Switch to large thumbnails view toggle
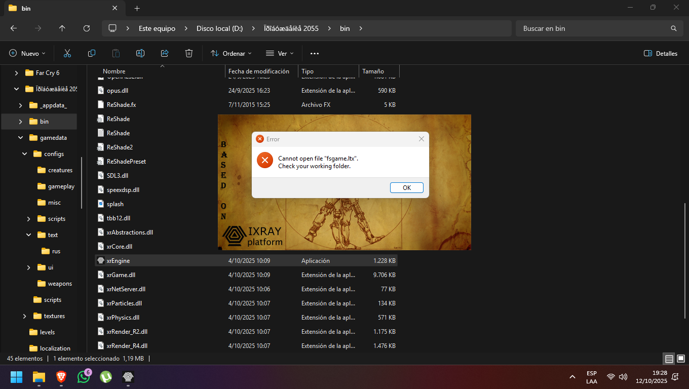 tap(681, 359)
